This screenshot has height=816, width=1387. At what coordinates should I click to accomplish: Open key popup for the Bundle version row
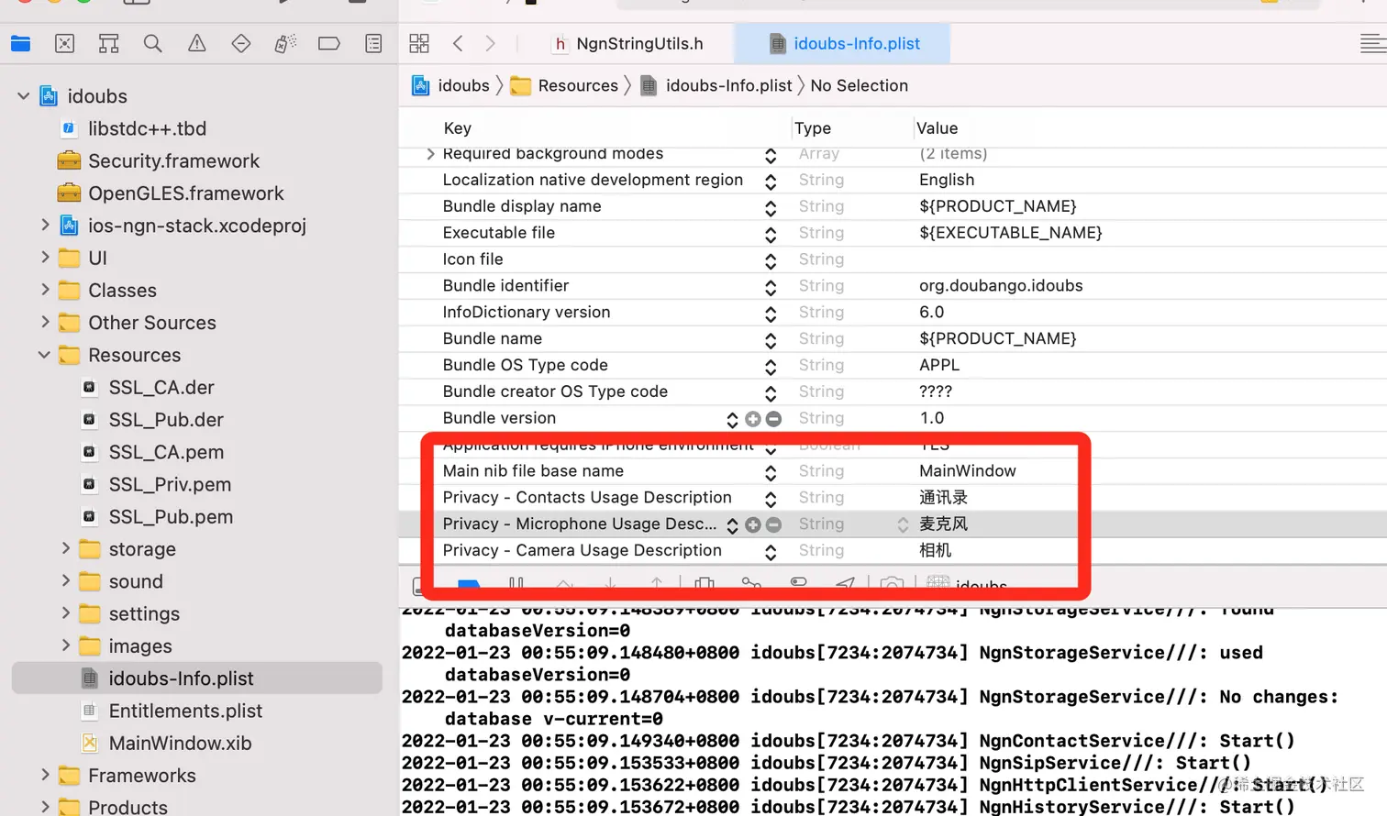[732, 419]
